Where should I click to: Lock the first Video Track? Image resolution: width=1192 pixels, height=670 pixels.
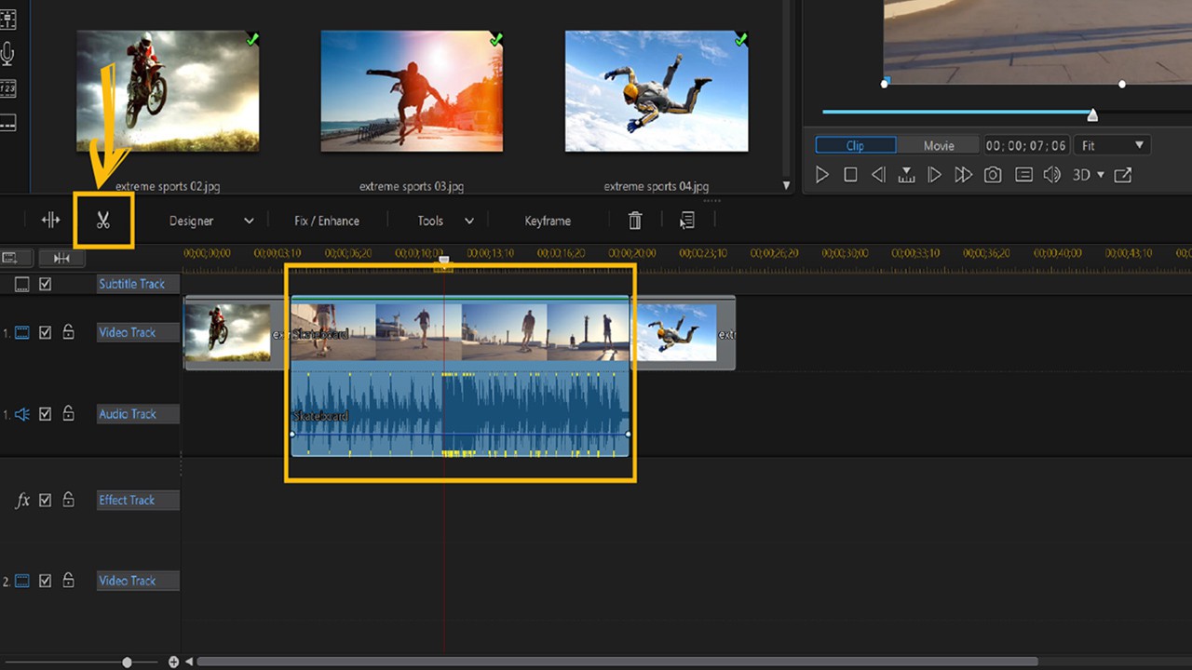(68, 331)
